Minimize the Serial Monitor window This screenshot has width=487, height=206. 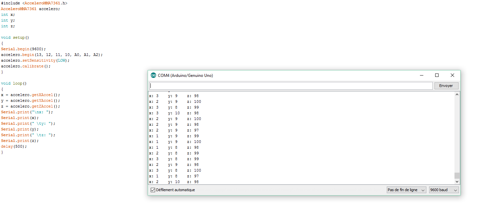421,75
